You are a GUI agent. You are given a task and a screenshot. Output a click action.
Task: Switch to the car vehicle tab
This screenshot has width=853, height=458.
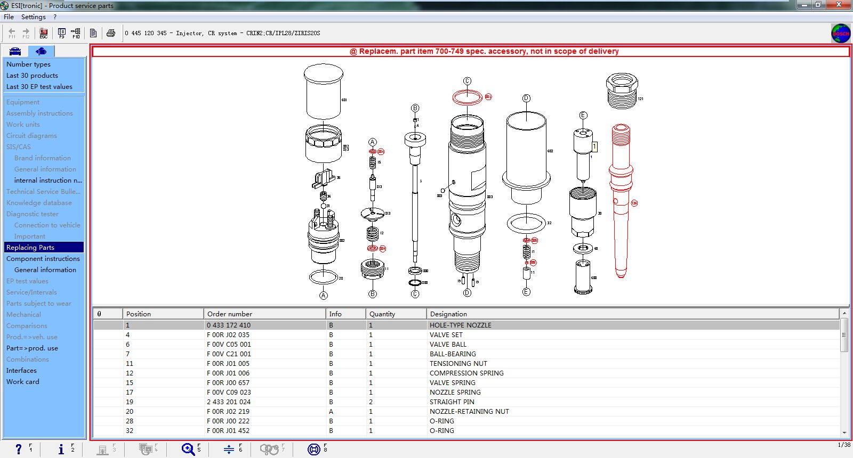pyautogui.click(x=15, y=51)
